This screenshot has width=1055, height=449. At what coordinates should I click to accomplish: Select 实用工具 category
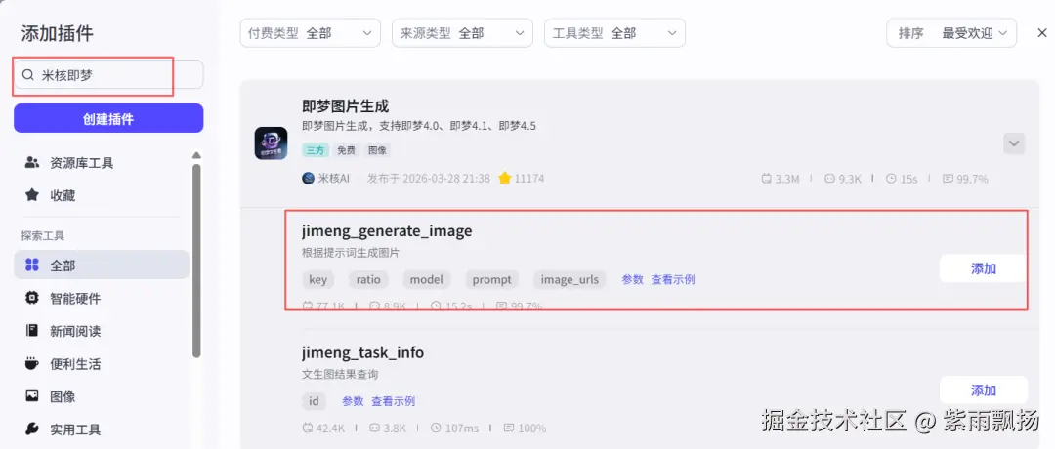pyautogui.click(x=102, y=429)
